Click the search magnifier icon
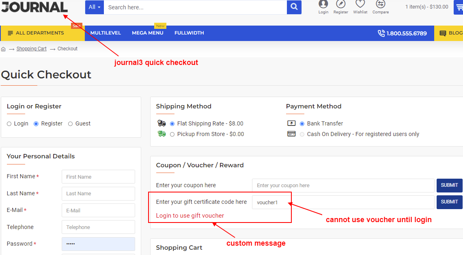This screenshot has width=463, height=255. pos(294,7)
